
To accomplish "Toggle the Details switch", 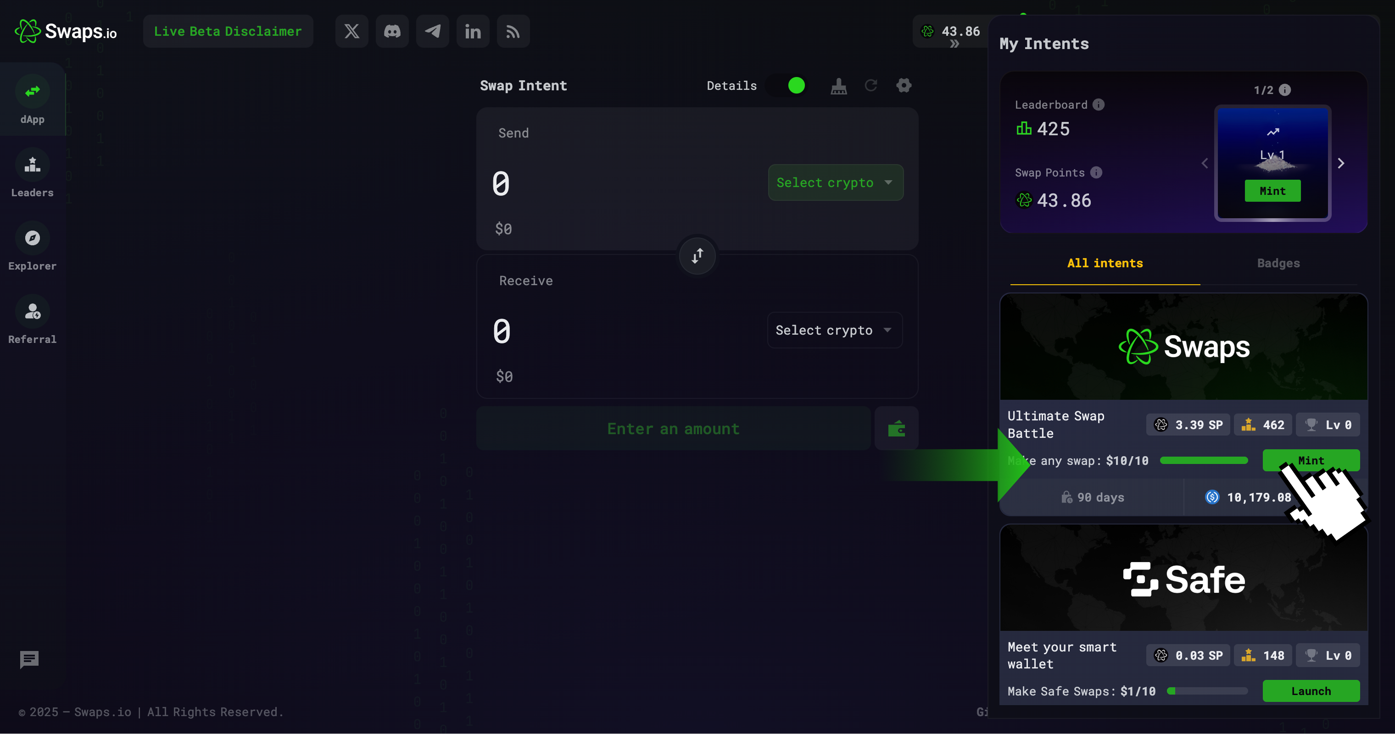I will coord(788,85).
